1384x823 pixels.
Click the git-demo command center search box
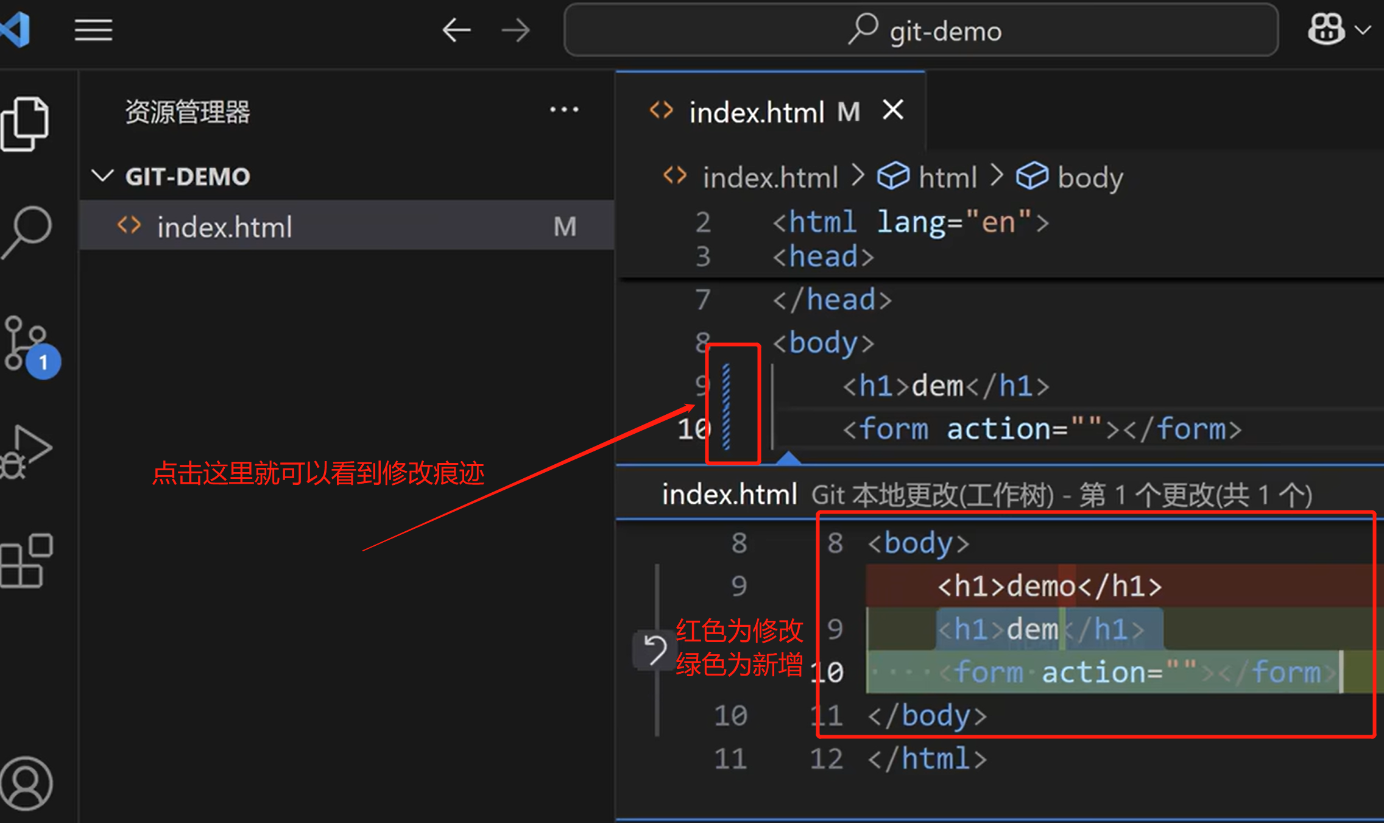[921, 30]
